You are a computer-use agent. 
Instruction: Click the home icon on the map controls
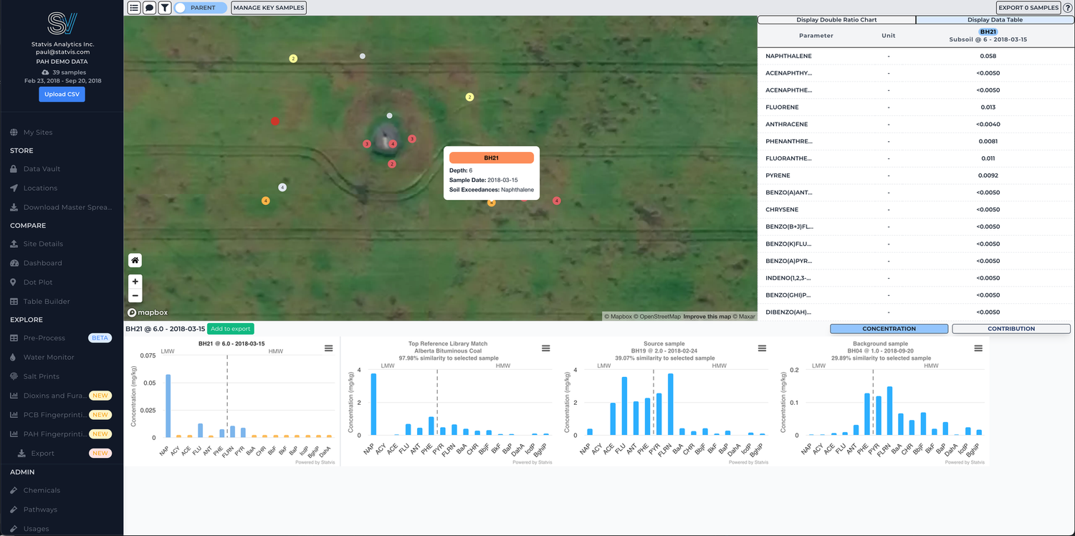[x=135, y=259]
